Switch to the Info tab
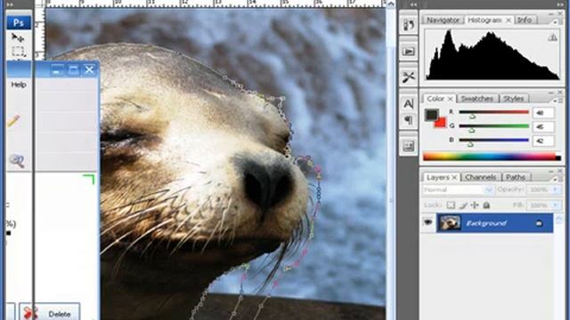The width and height of the screenshot is (570, 320). (x=525, y=20)
